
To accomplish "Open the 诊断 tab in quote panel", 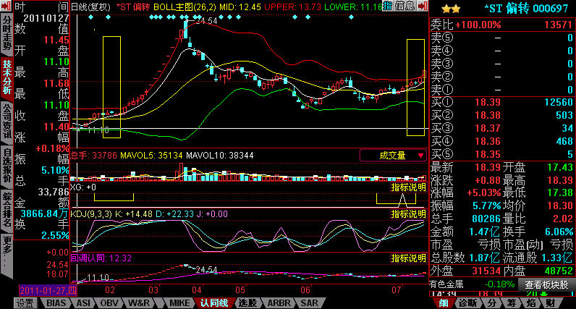I will click(x=468, y=303).
